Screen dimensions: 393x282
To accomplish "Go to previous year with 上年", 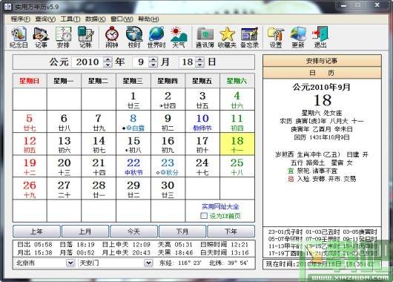I will pos(36,232).
